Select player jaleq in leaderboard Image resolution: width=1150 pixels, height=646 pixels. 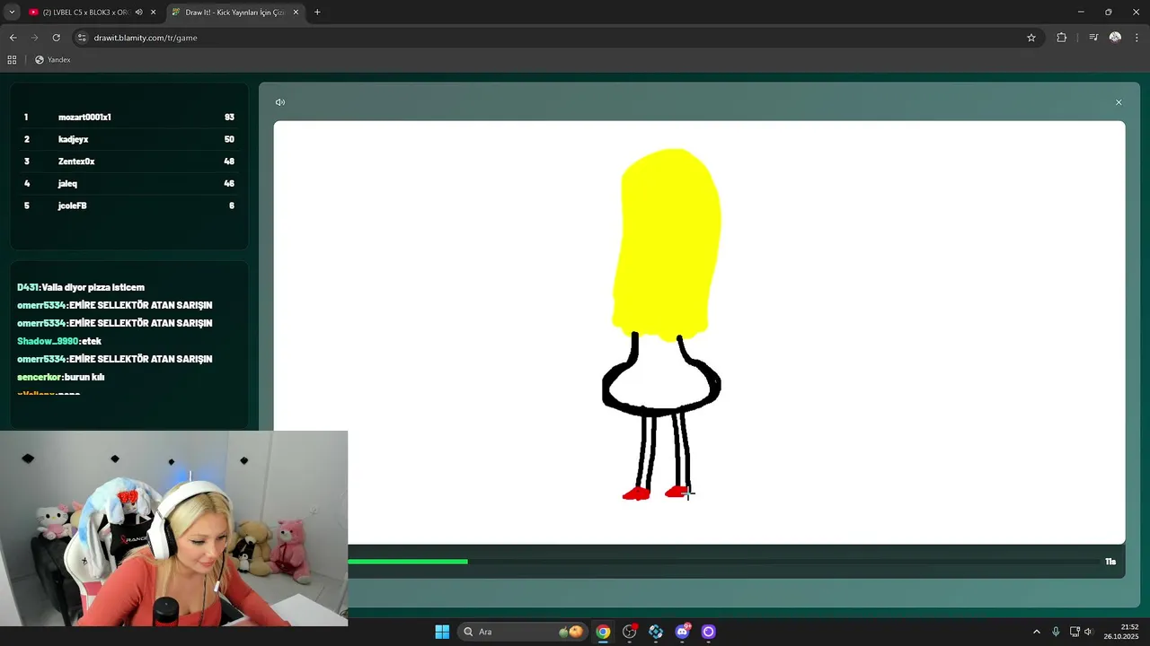[67, 183]
